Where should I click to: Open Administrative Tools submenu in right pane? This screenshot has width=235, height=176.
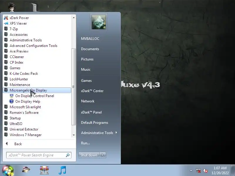click(x=99, y=133)
